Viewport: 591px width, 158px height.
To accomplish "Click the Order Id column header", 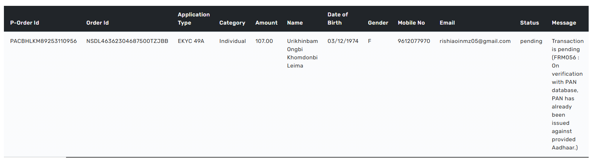I will click(x=97, y=23).
